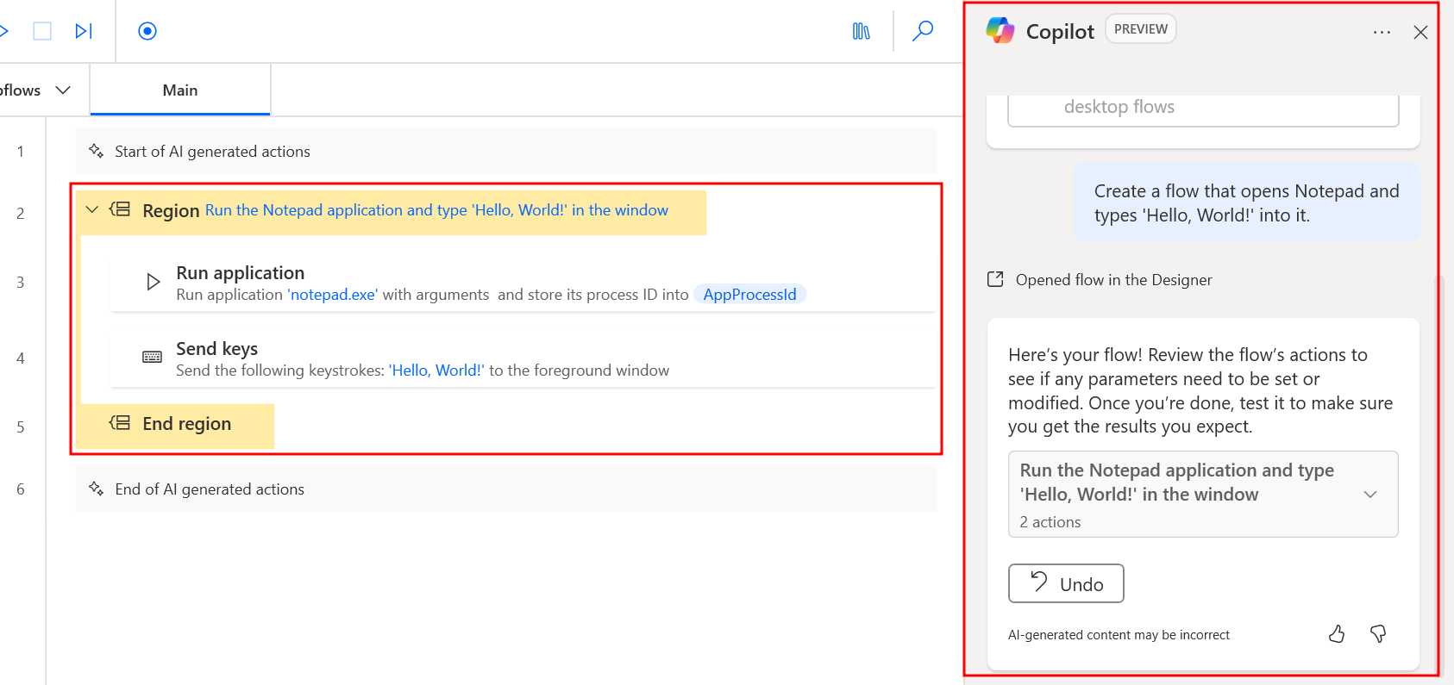The height and width of the screenshot is (685, 1454).
Task: Open the 'notepad.exe' parameter link
Action: pyautogui.click(x=333, y=295)
